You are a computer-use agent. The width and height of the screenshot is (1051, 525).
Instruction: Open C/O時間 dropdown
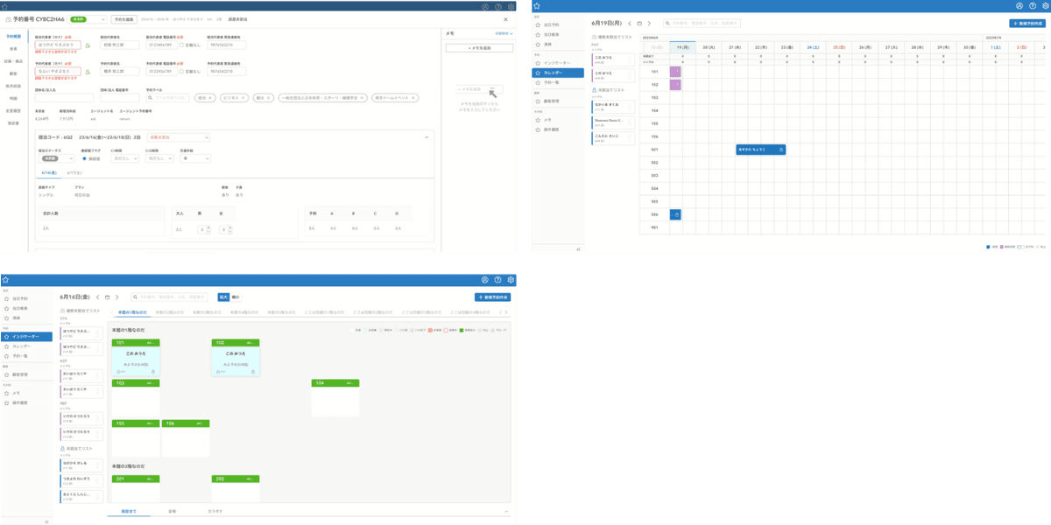pyautogui.click(x=159, y=158)
